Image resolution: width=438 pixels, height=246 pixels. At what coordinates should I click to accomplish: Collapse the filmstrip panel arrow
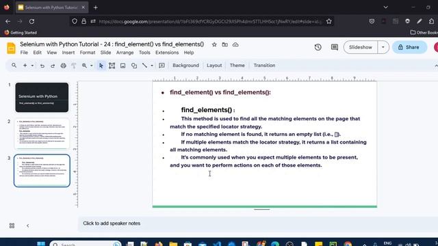(x=27, y=225)
